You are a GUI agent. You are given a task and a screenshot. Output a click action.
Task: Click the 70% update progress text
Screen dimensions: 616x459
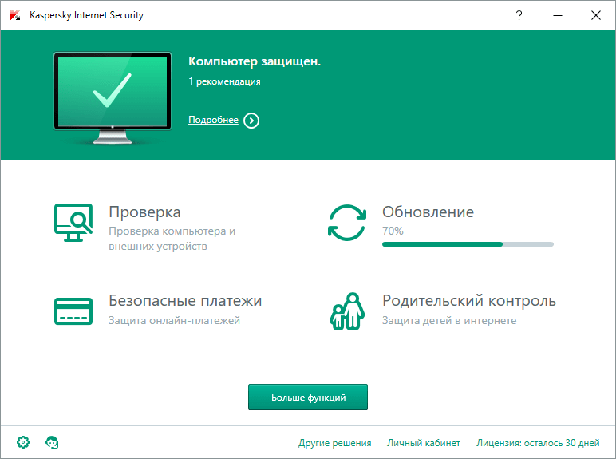[x=393, y=231]
